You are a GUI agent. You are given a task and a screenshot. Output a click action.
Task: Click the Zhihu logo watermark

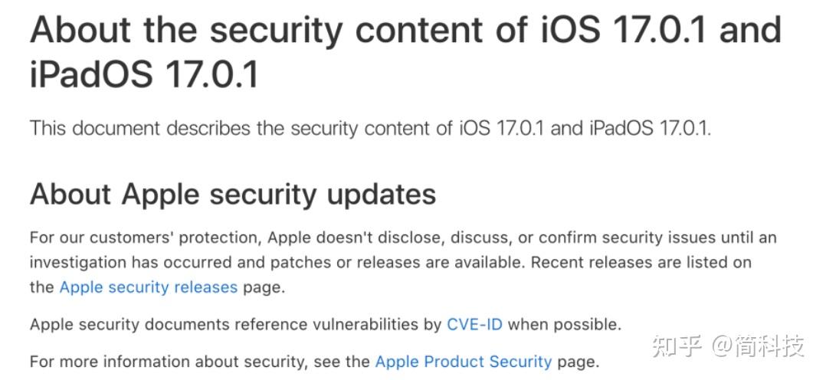click(677, 346)
